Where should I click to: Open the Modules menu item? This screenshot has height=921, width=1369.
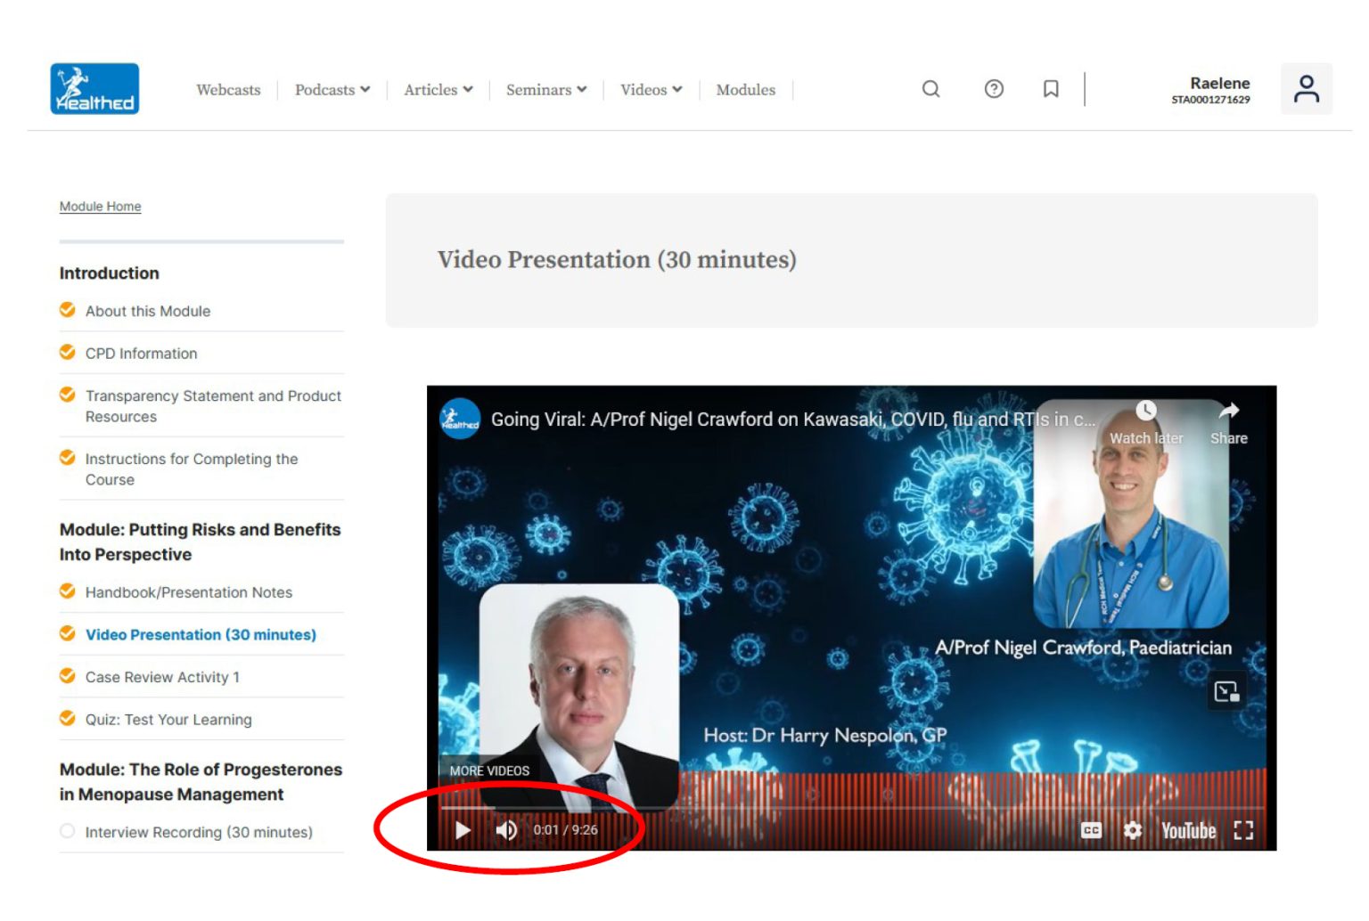(746, 90)
